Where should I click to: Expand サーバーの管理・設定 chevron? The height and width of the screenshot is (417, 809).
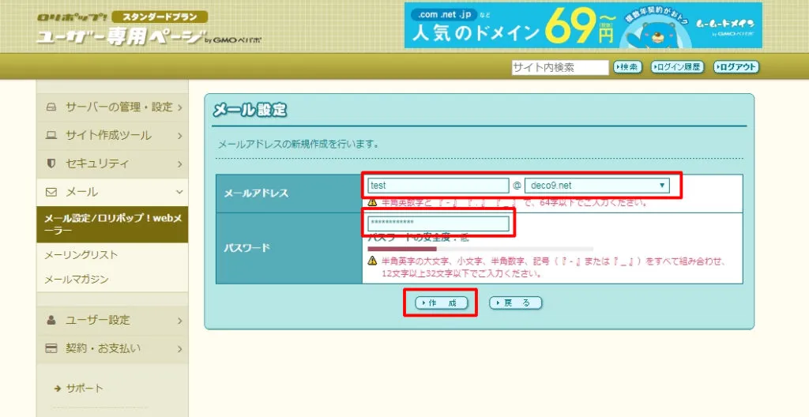pyautogui.click(x=179, y=108)
